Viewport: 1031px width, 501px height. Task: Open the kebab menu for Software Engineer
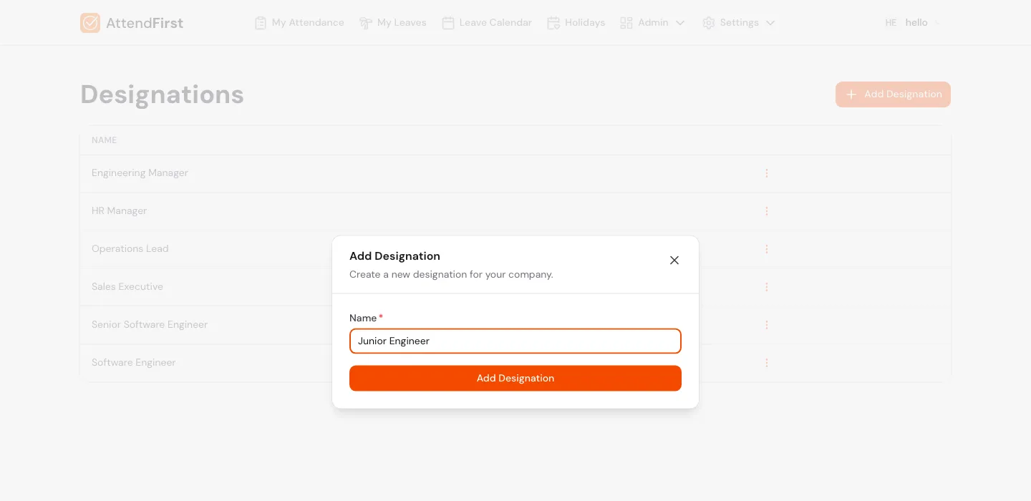pyautogui.click(x=767, y=362)
